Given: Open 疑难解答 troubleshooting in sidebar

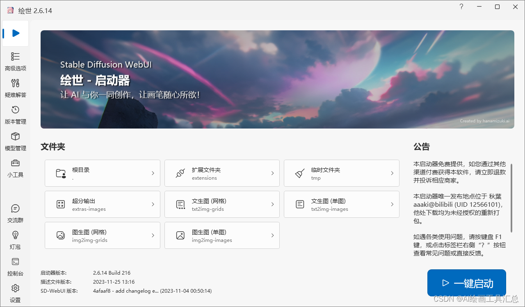Looking at the screenshot, I should pyautogui.click(x=15, y=88).
